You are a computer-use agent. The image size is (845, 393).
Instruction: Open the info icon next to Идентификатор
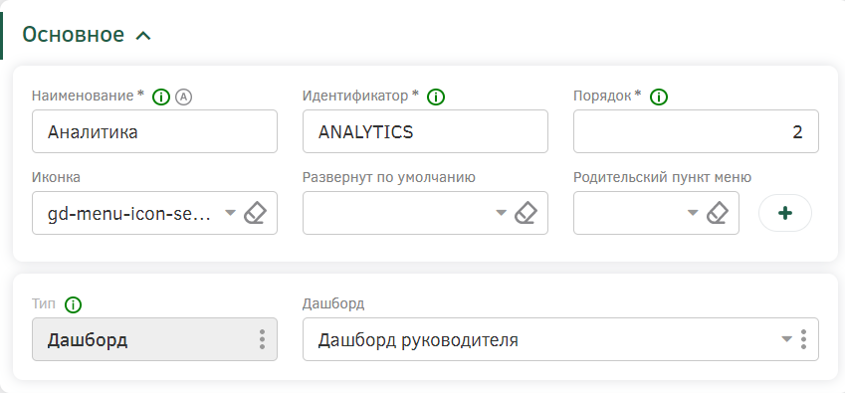[x=435, y=97]
